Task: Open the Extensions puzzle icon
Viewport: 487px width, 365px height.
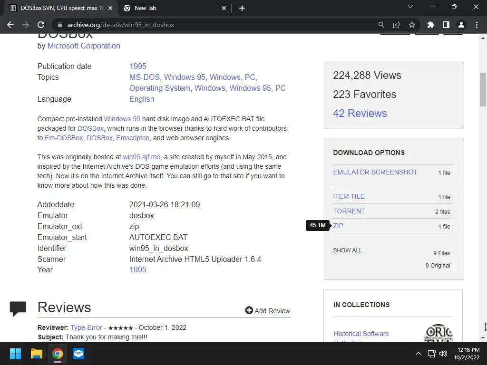Action: coord(430,25)
